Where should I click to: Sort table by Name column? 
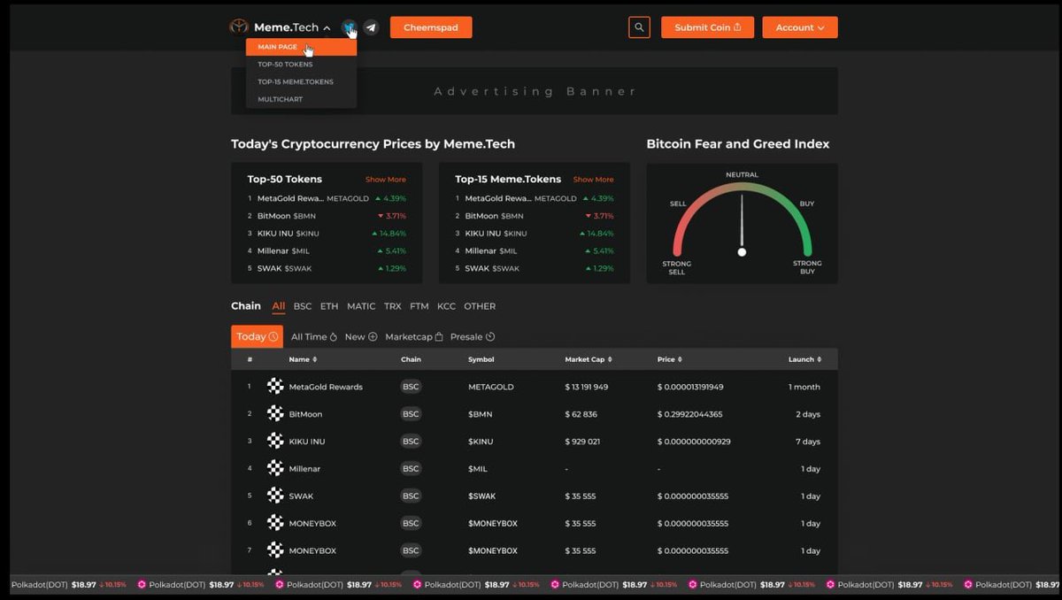[x=303, y=359]
